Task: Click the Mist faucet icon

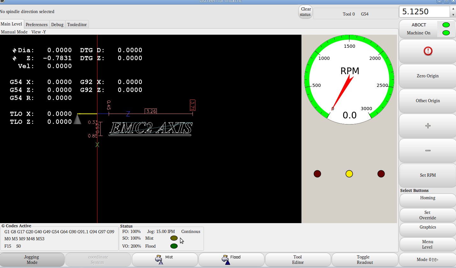Action: pyautogui.click(x=159, y=260)
